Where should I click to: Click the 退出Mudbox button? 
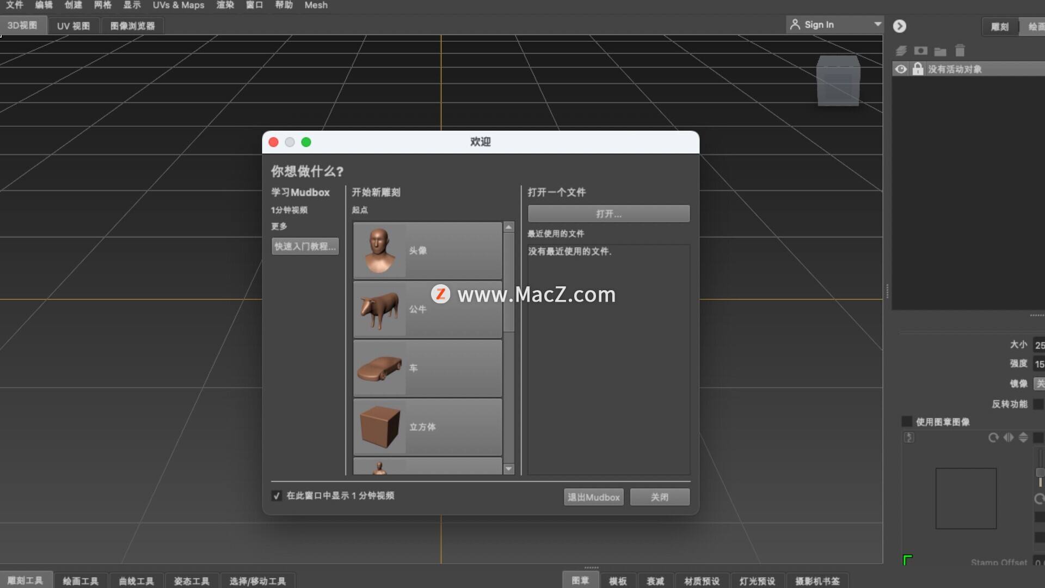coord(593,497)
